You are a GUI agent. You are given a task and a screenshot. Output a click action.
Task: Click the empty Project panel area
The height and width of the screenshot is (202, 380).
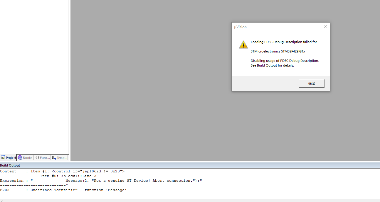(x=34, y=76)
